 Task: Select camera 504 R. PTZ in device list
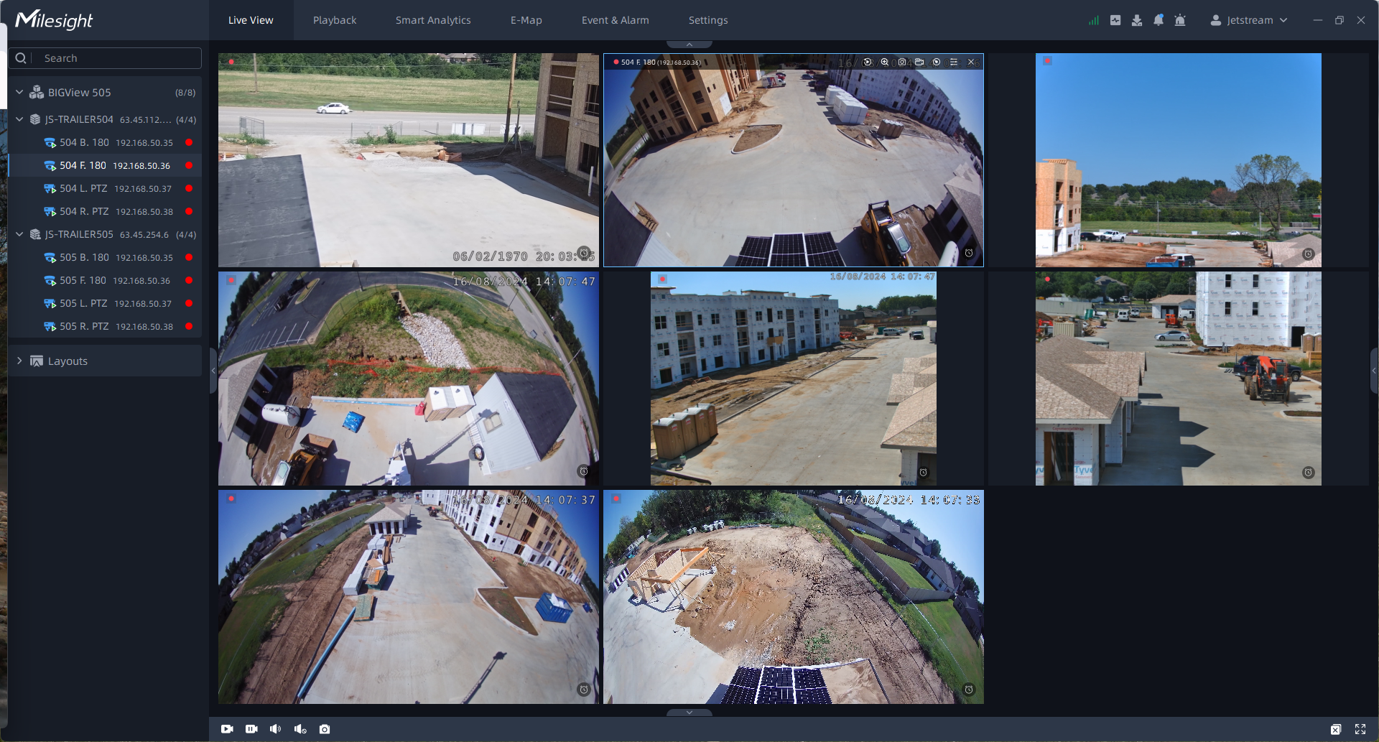pyautogui.click(x=84, y=211)
